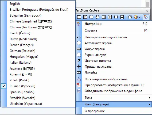Select Japanese language option
Image resolution: width=152 pixels, height=115 pixels.
point(38,68)
